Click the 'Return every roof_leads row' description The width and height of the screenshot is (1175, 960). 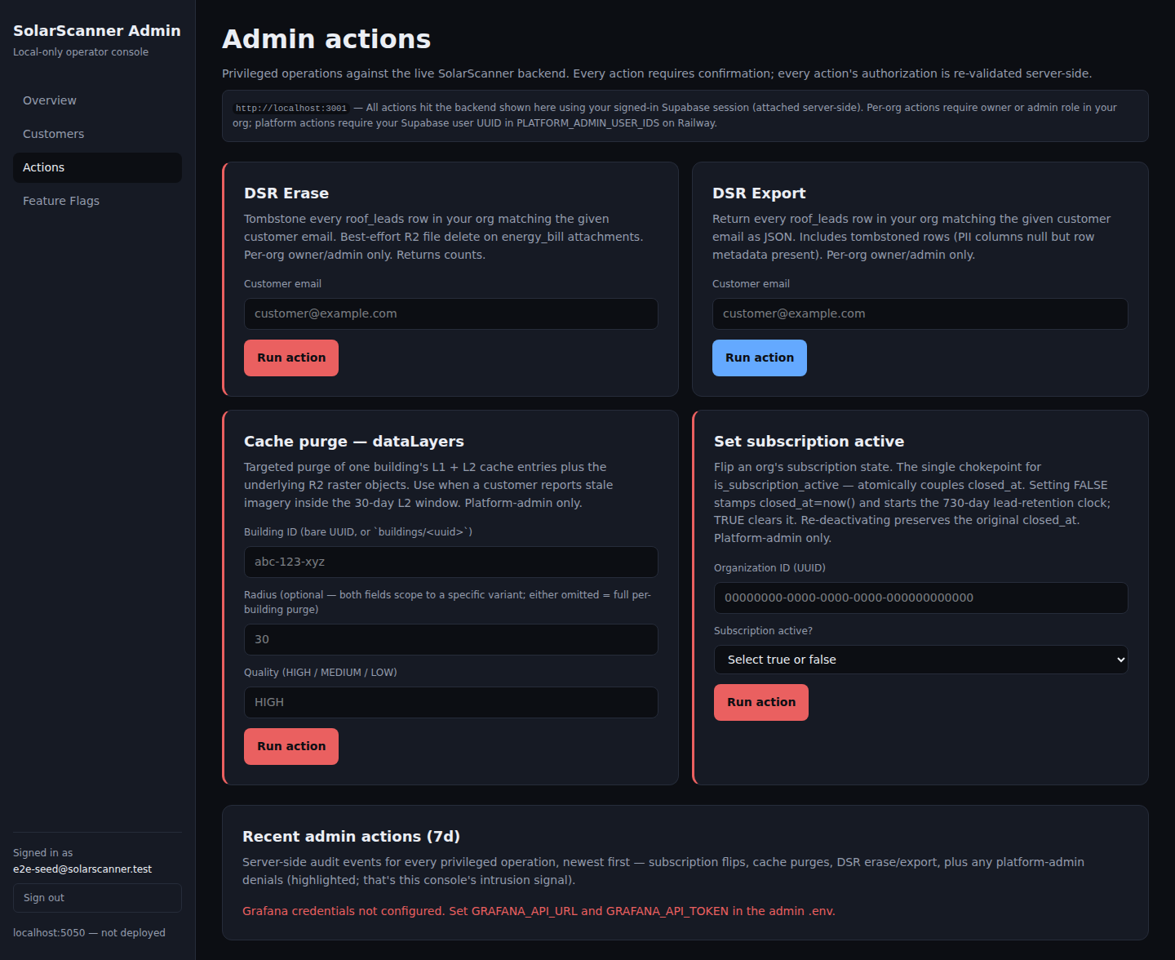pyautogui.click(x=912, y=237)
